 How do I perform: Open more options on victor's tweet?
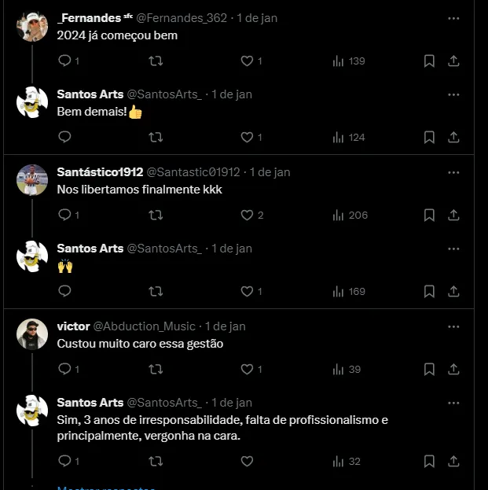(x=453, y=326)
